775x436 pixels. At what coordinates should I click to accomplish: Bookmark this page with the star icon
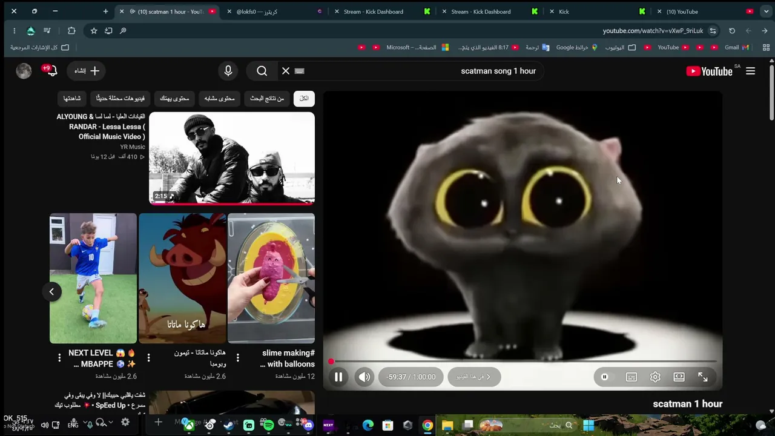coord(94,31)
